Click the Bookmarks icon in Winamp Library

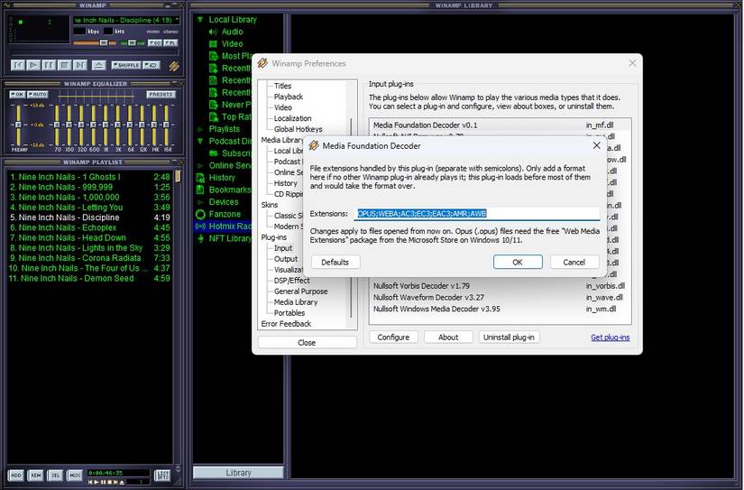201,190
